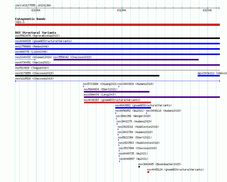This screenshot has width=227, height=182.
Task: Click the red nsv4045124 variant marker
Action: (x=148, y=172)
